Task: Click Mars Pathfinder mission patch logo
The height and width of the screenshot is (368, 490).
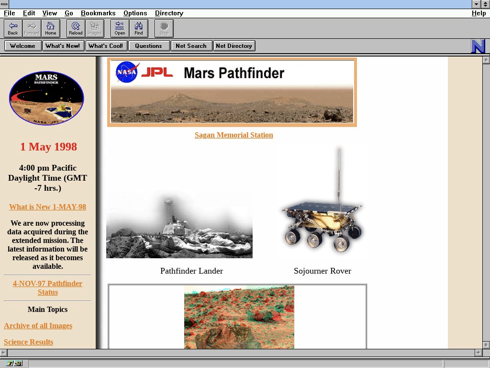Action: pyautogui.click(x=46, y=98)
